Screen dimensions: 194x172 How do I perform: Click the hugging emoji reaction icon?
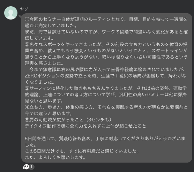pyautogui.click(x=26, y=167)
